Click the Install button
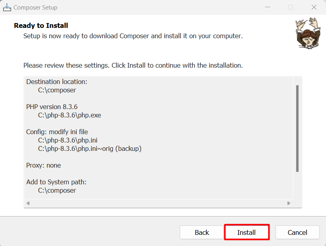Image resolution: width=326 pixels, height=246 pixels. [x=247, y=232]
